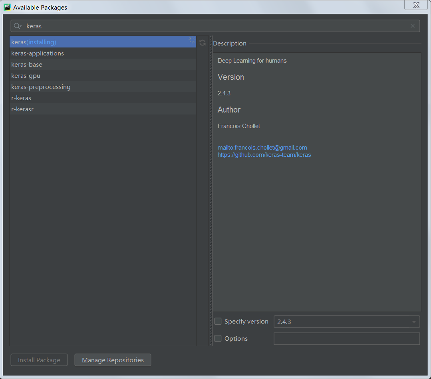
Task: Click the installing spinner next to keras
Action: (x=191, y=40)
